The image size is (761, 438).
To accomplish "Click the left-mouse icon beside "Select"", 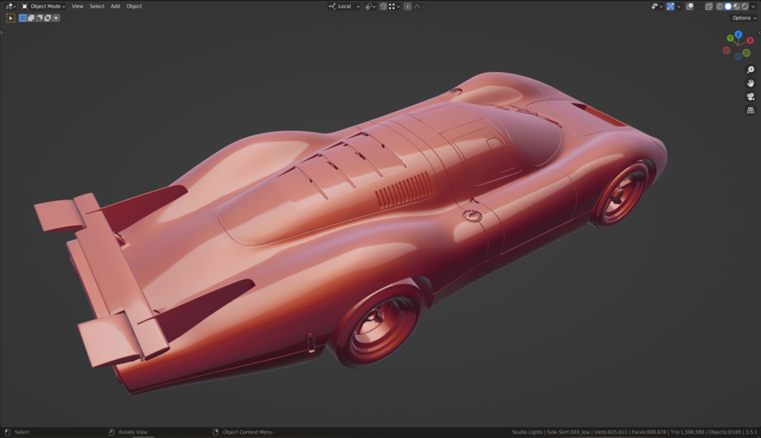I will coord(7,432).
